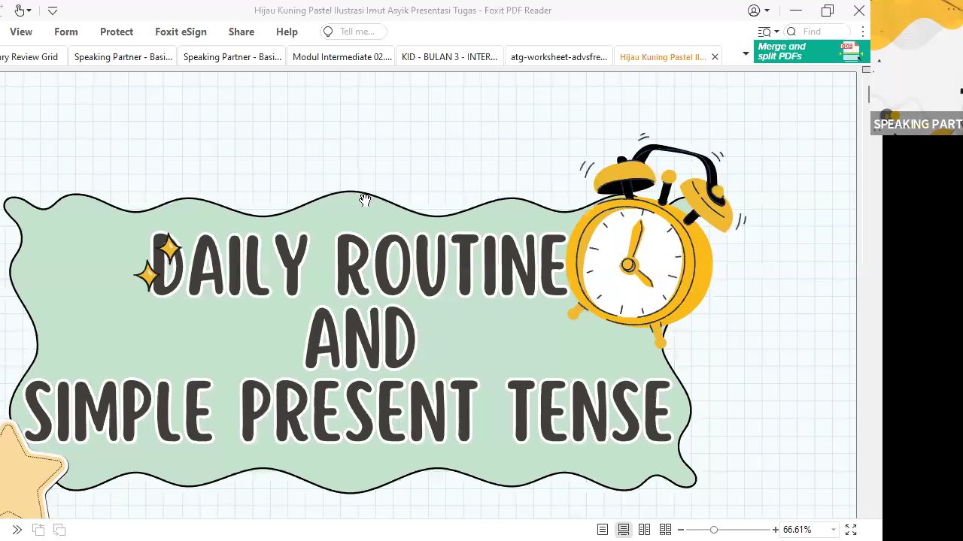Open the Share ribbon tab
The image size is (963, 541).
242,32
